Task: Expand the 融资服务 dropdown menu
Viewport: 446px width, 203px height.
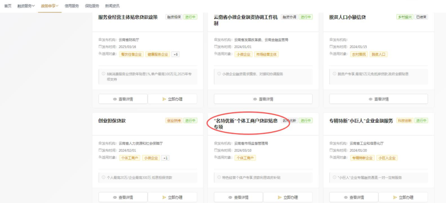Action: click(x=26, y=6)
